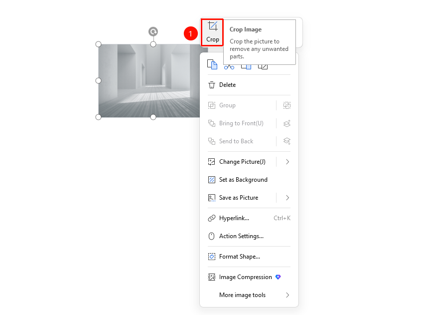Click the rotation handle above the picture
This screenshot has width=421, height=315.
(x=153, y=32)
